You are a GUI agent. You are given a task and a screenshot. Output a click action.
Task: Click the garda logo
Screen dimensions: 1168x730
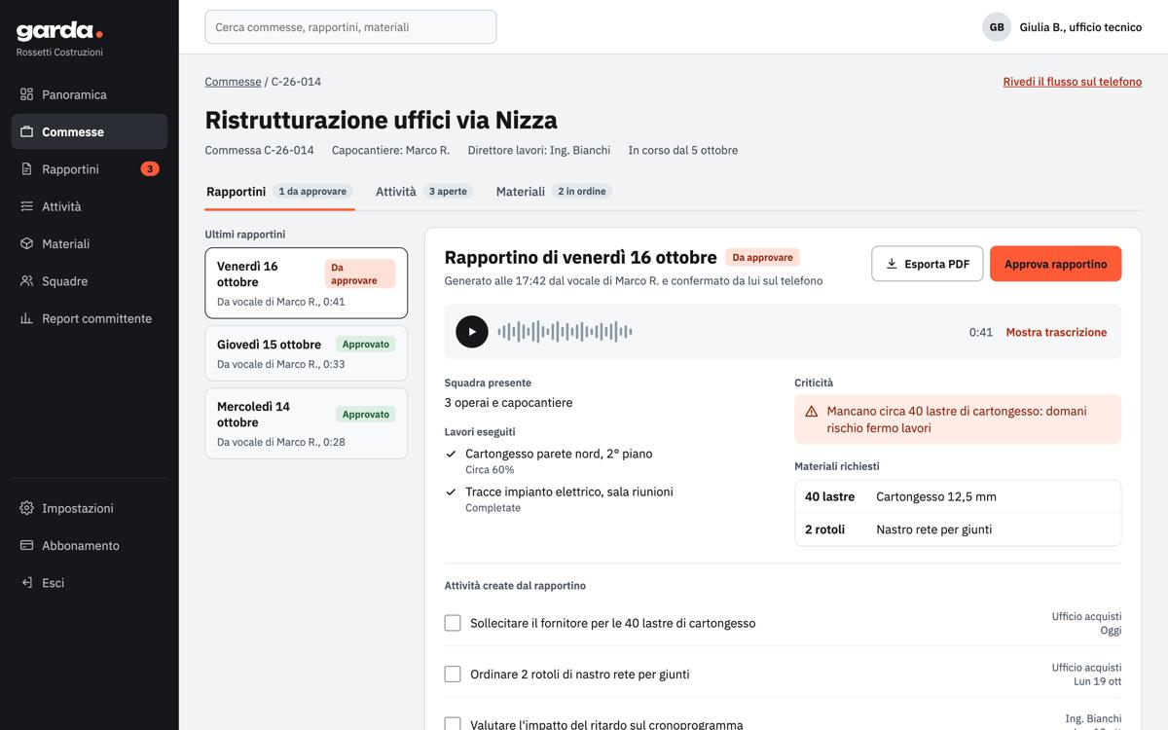59,31
